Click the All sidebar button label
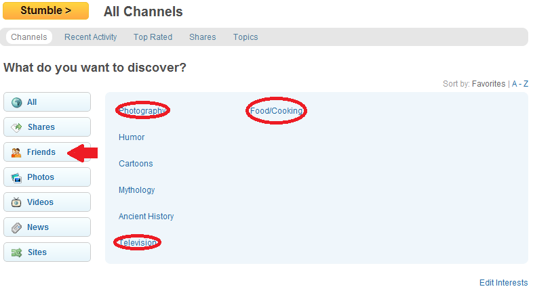533x293 pixels. click(32, 102)
